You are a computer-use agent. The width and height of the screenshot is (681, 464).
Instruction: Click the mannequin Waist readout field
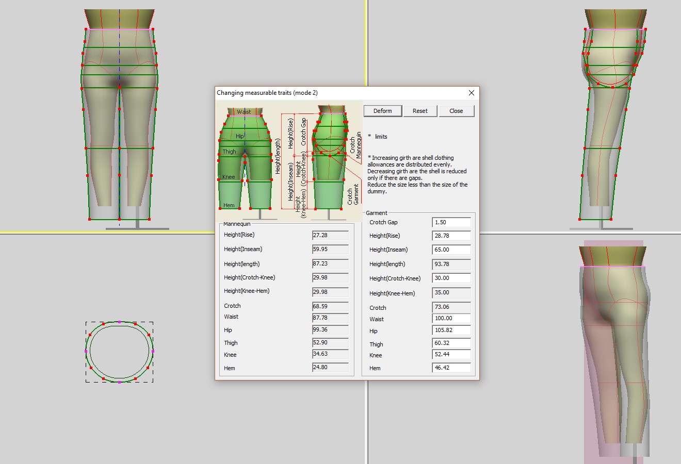tap(330, 318)
